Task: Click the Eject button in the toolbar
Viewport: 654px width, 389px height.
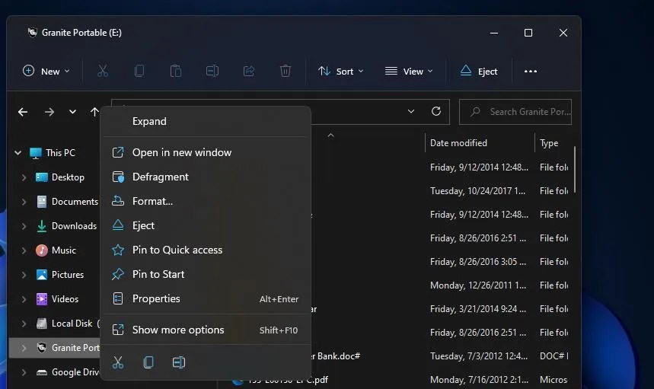Action: (x=479, y=72)
